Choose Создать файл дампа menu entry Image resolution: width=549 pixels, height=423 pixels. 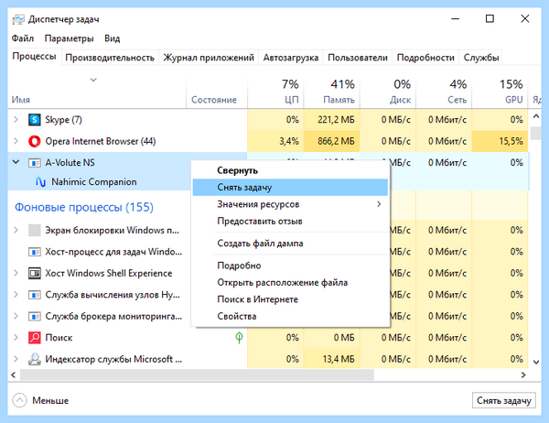click(x=290, y=244)
